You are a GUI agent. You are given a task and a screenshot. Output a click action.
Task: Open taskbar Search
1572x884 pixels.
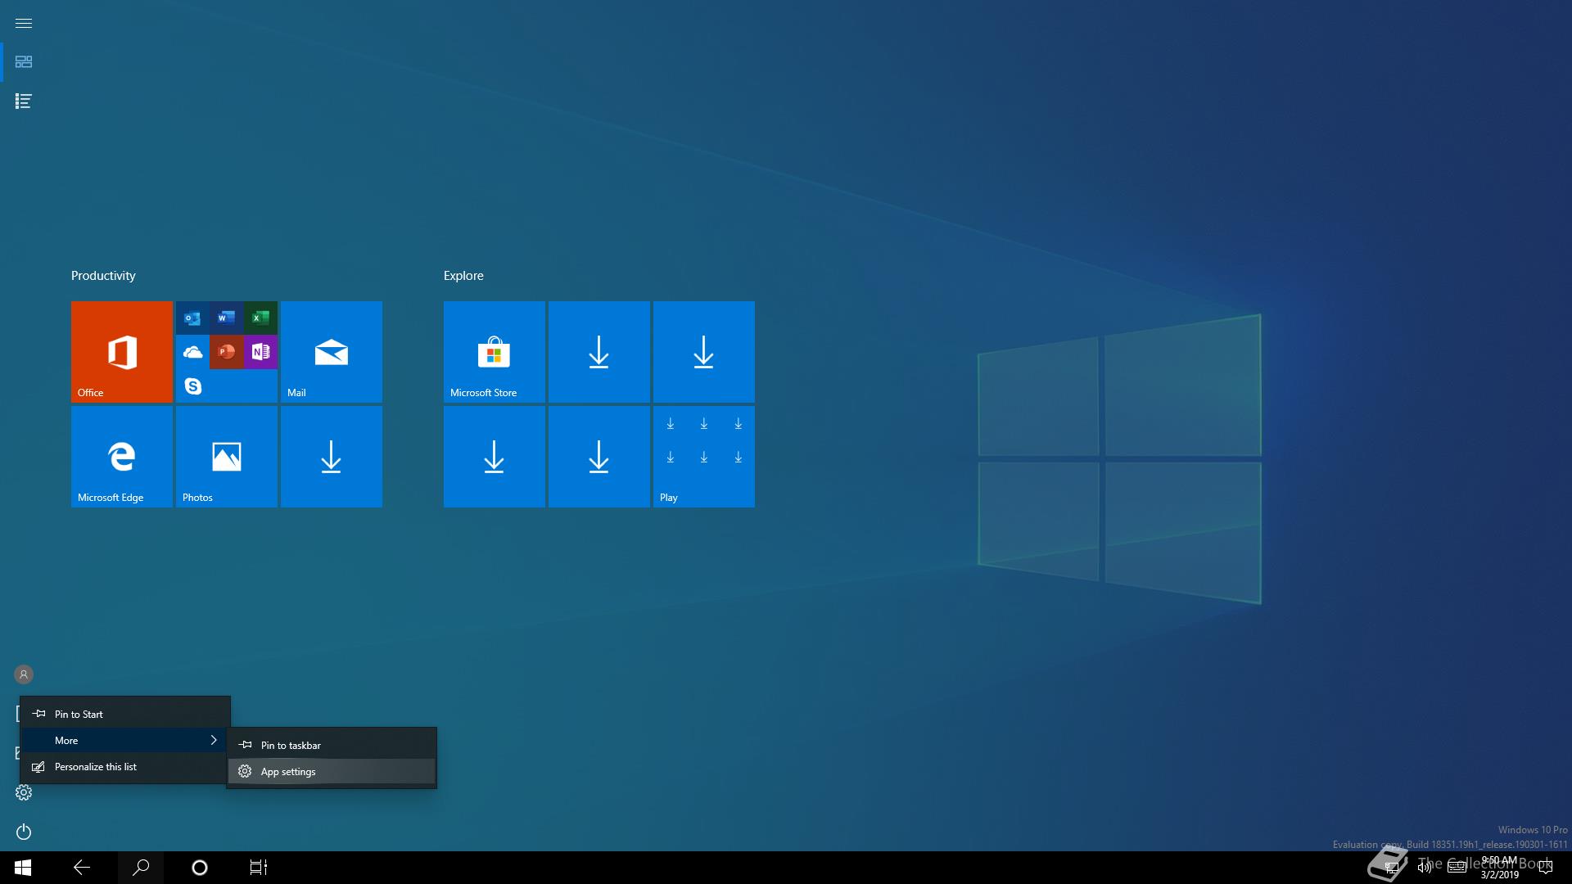tap(141, 868)
